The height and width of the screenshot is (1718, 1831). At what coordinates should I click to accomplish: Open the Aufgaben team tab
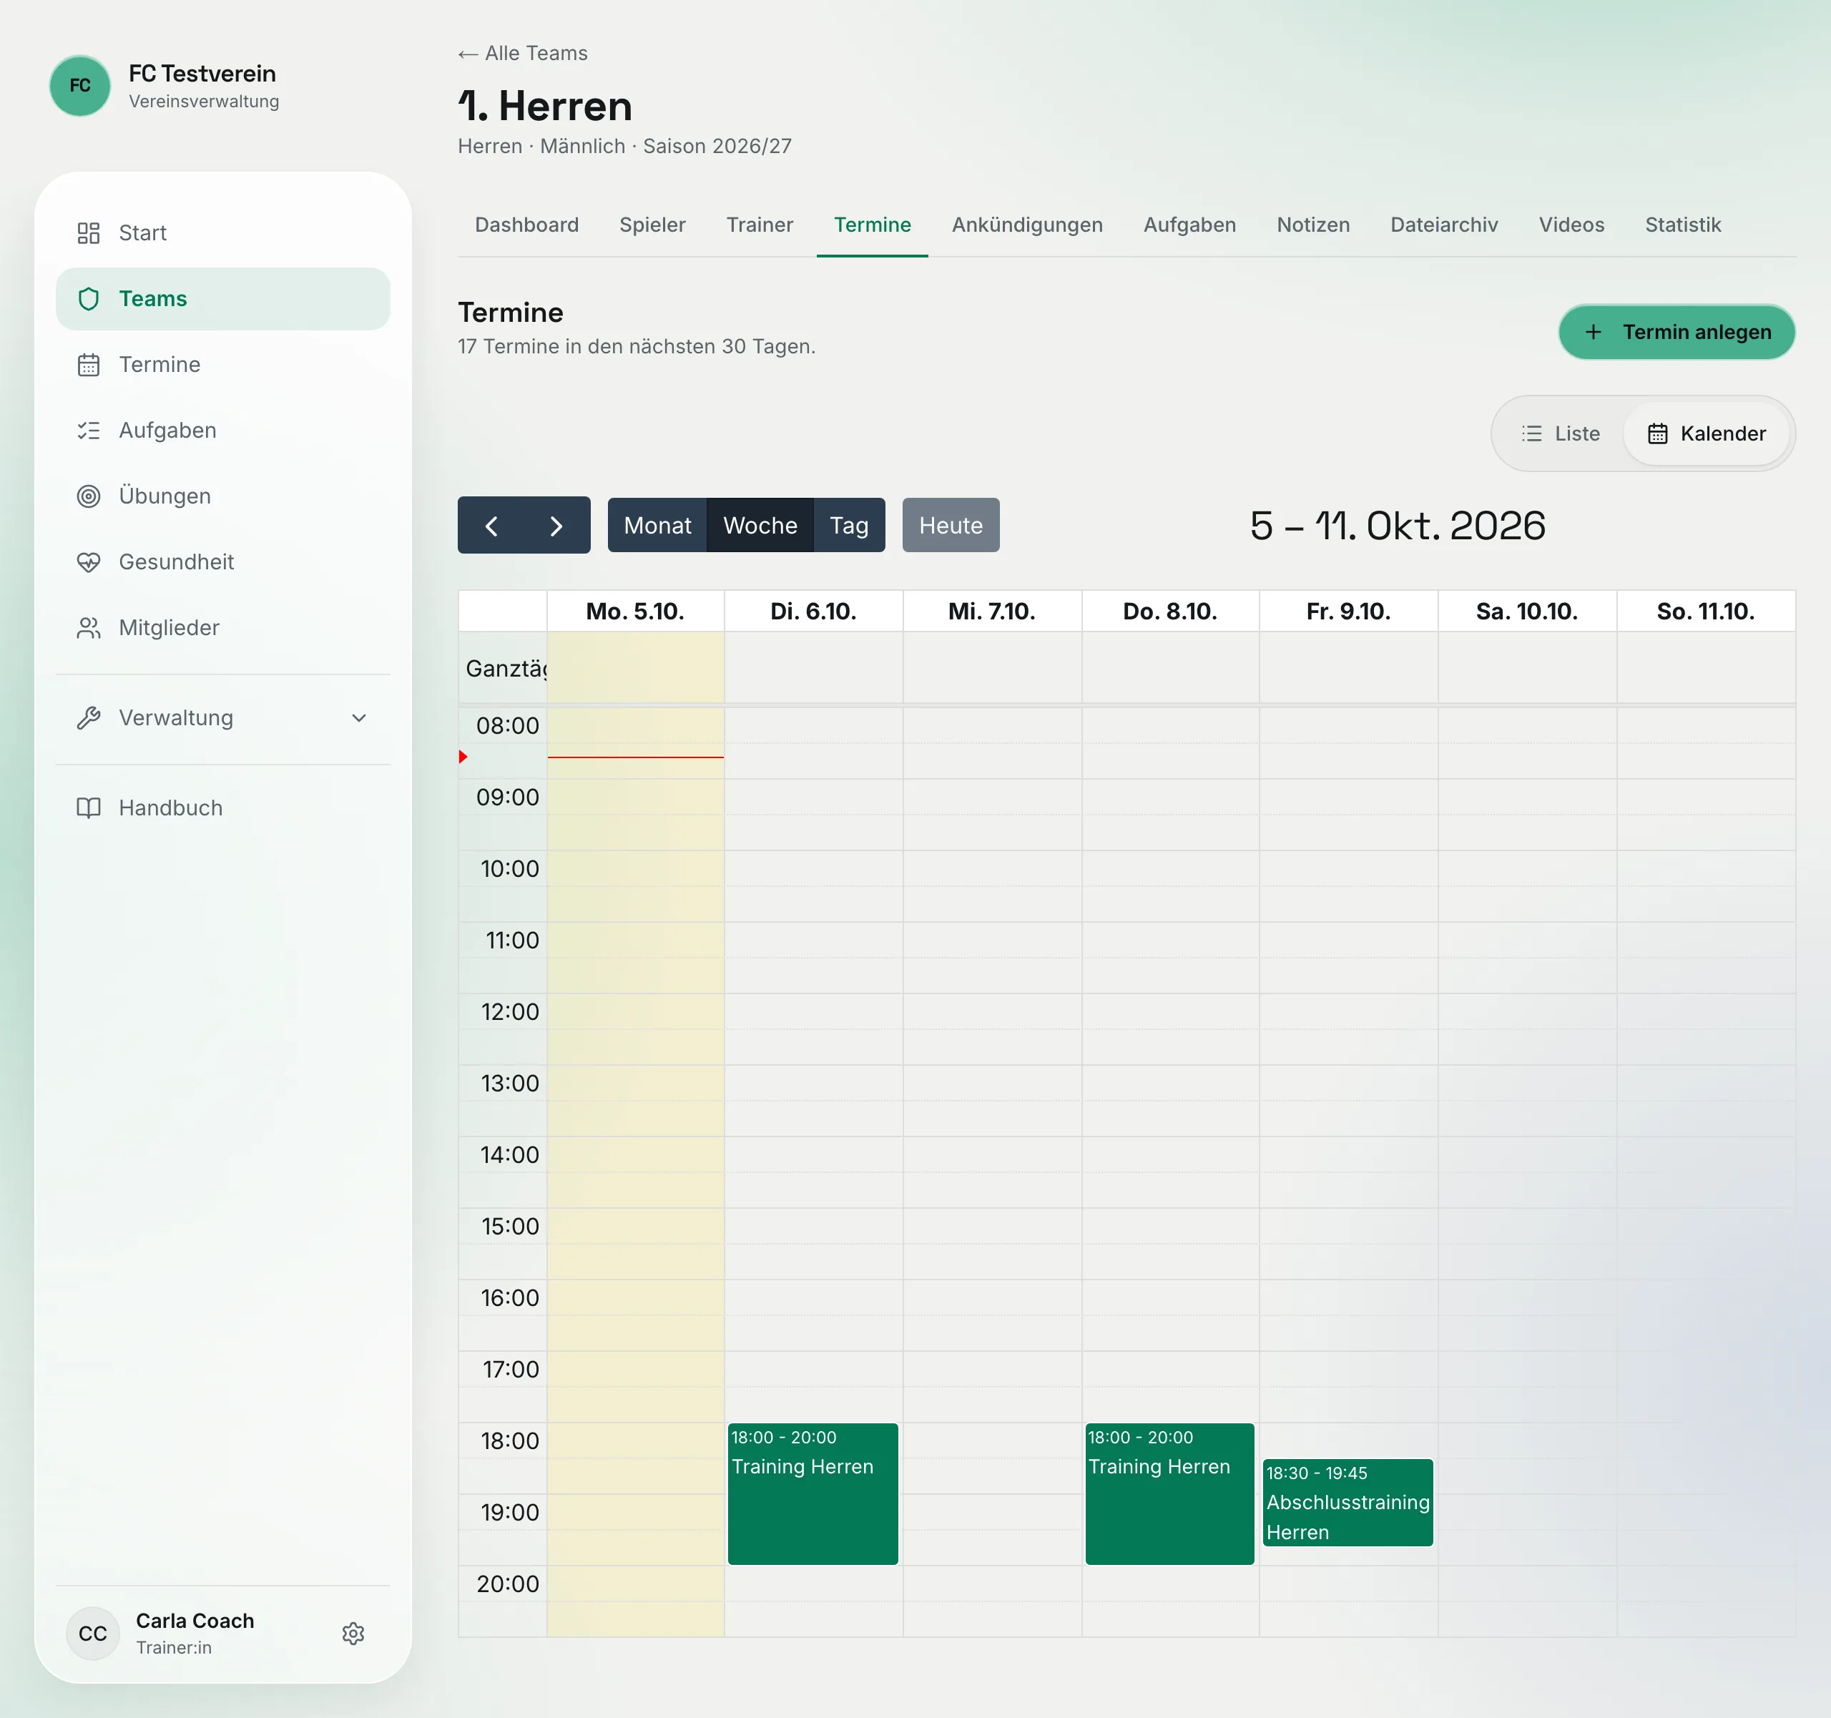[1189, 225]
